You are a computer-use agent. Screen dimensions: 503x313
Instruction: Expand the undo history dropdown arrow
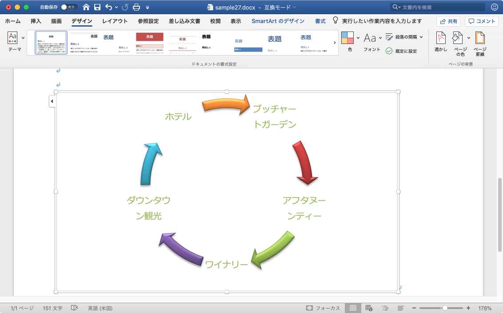(x=116, y=7)
